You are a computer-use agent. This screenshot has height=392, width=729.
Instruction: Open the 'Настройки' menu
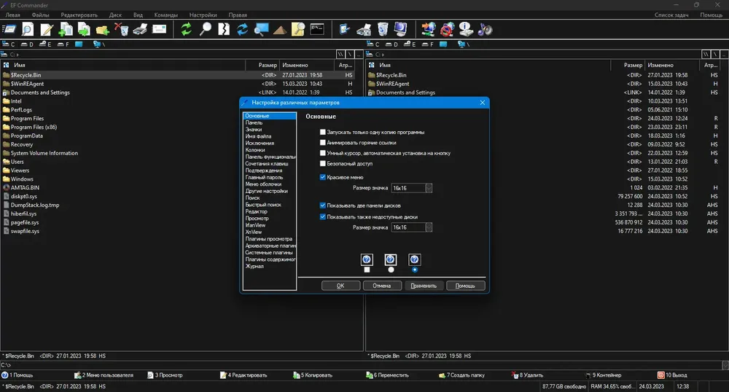click(x=203, y=15)
